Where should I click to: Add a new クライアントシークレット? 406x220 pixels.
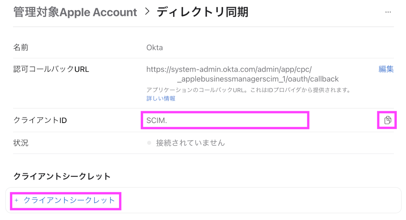click(x=69, y=200)
